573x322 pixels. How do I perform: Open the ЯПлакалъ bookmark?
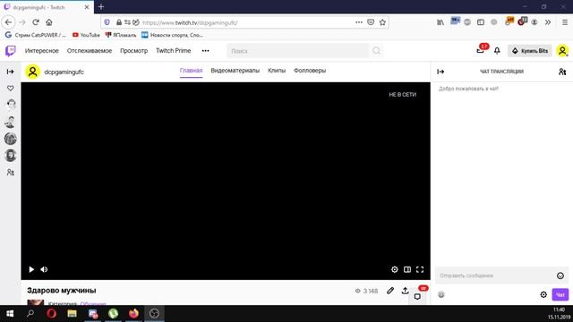pyautogui.click(x=121, y=35)
